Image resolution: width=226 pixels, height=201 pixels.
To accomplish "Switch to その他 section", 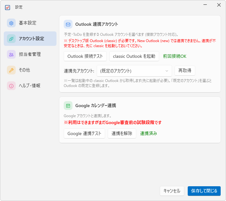I will pyautogui.click(x=30, y=70).
